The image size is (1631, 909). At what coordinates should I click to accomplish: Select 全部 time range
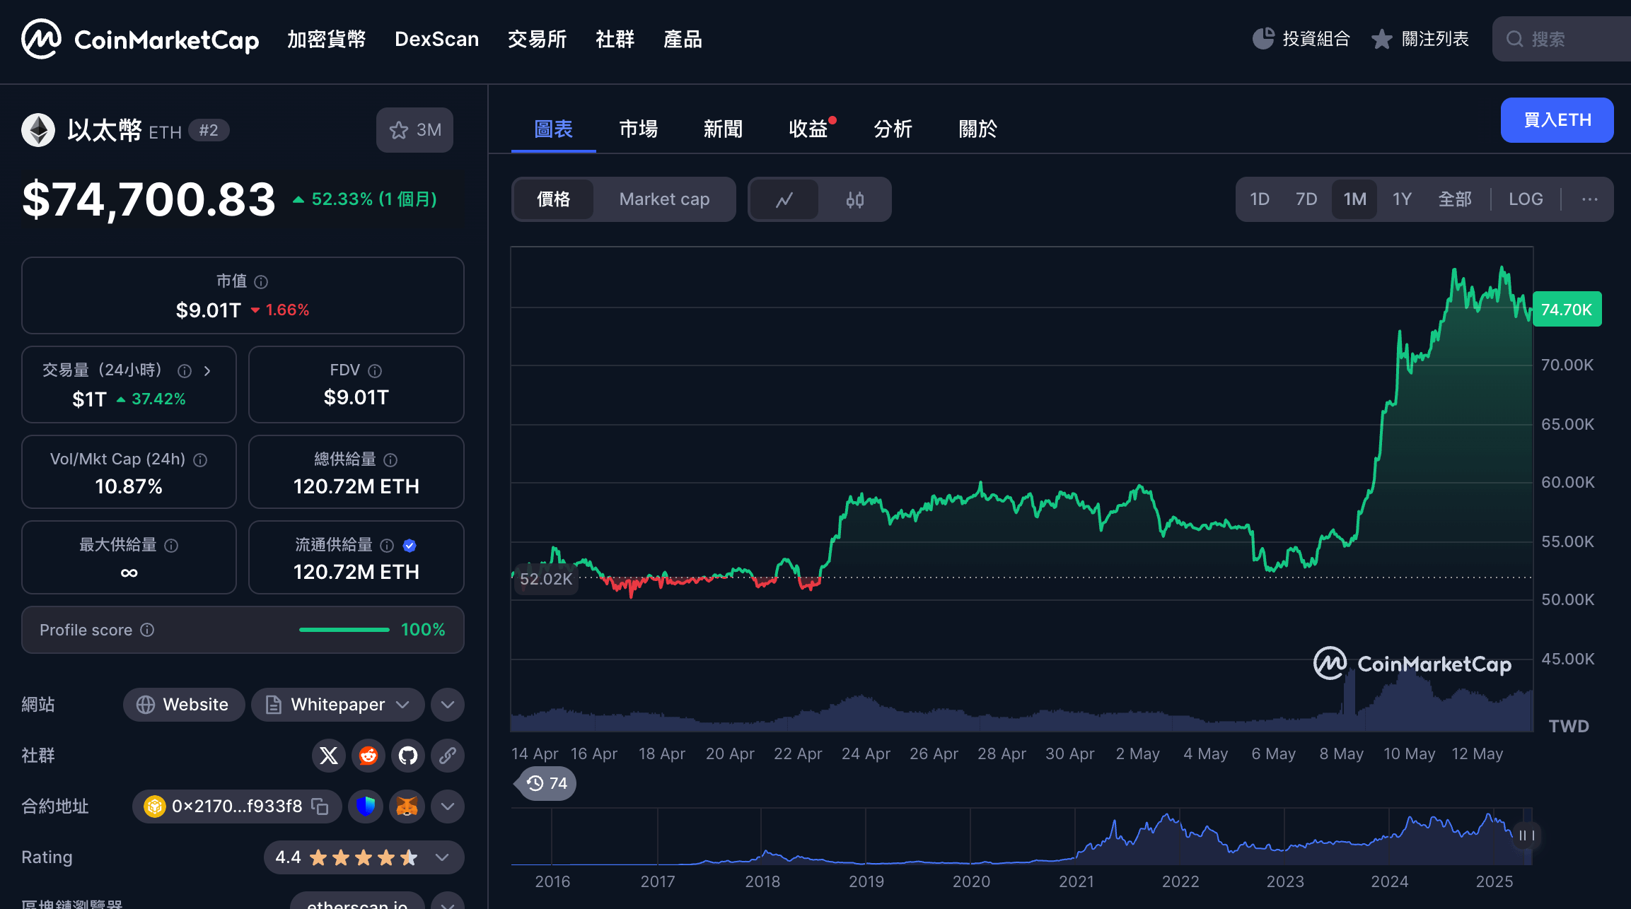1455,199
